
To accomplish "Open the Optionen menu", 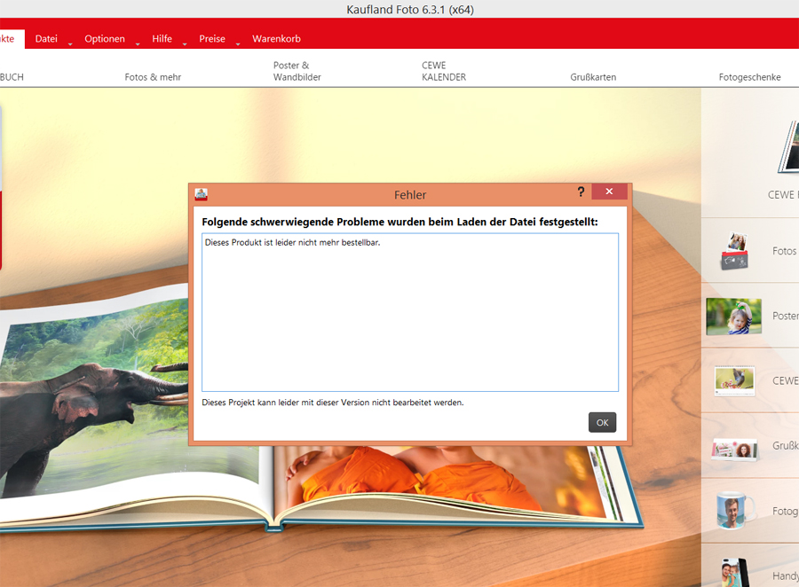I will (x=105, y=39).
